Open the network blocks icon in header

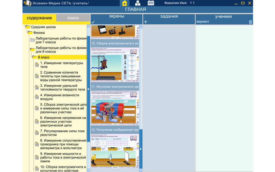(137, 3)
